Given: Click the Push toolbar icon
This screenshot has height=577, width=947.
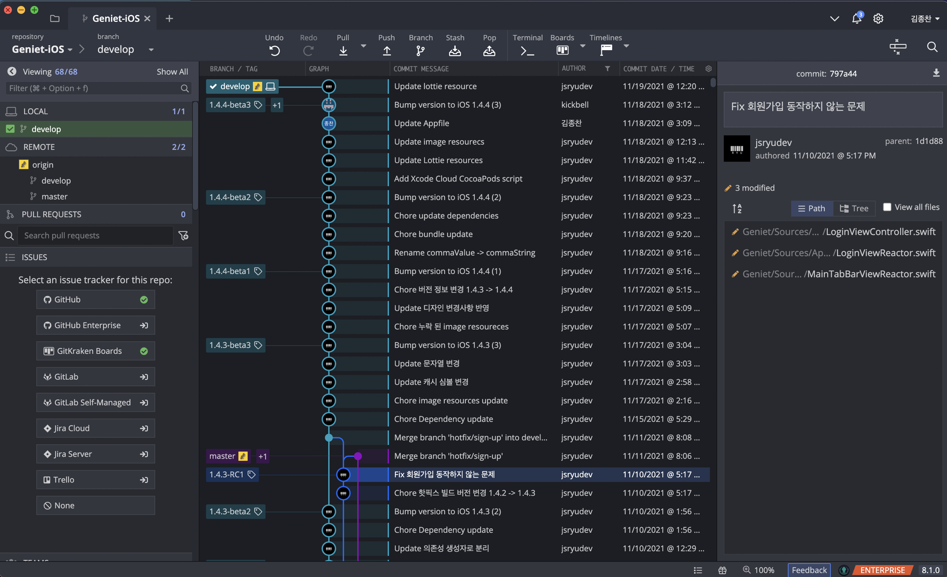Looking at the screenshot, I should pos(386,51).
